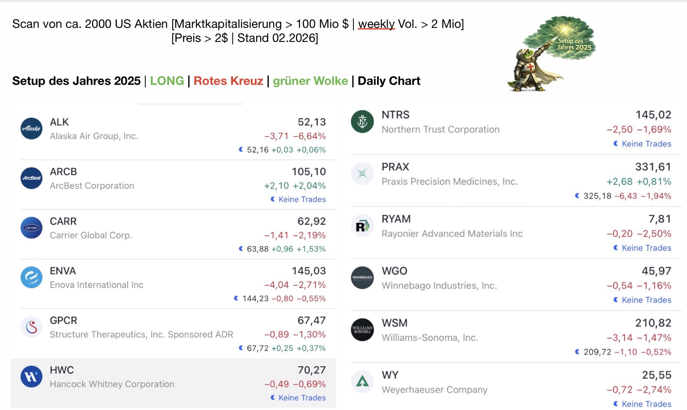Click the Alaska Air Group logo icon
The image size is (687, 410).
pos(31,128)
